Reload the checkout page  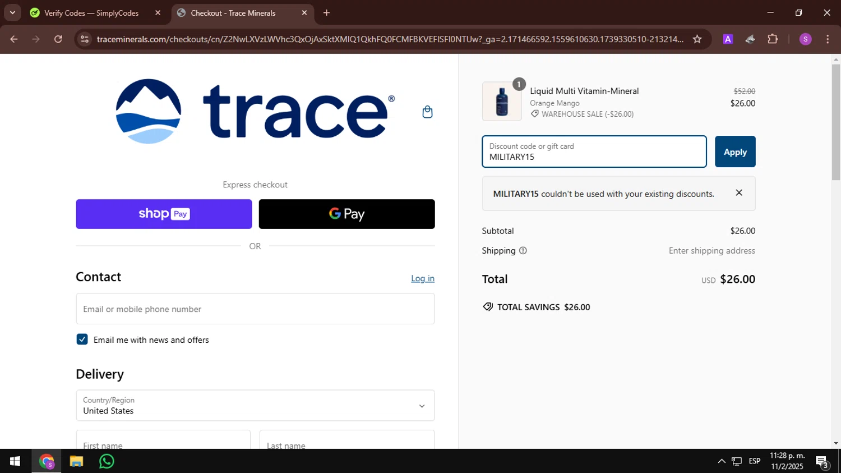[58, 39]
